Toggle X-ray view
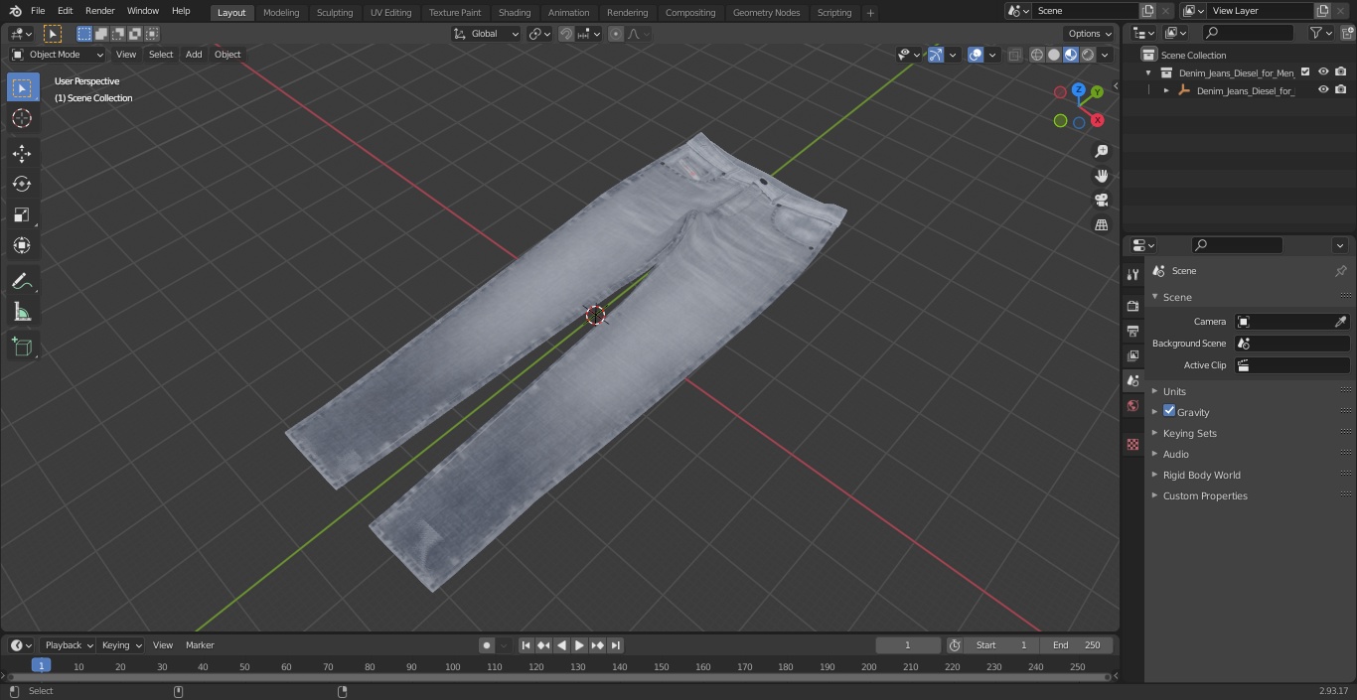 tap(1014, 55)
